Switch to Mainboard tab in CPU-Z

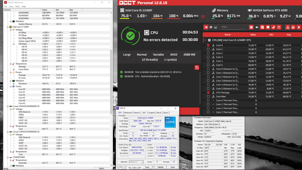pos(128,113)
